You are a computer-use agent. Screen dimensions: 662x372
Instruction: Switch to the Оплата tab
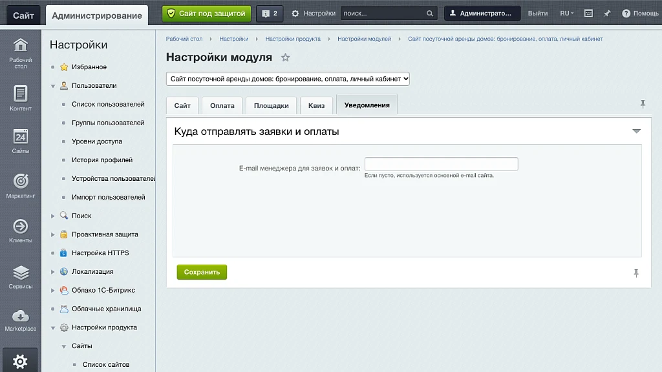(222, 105)
